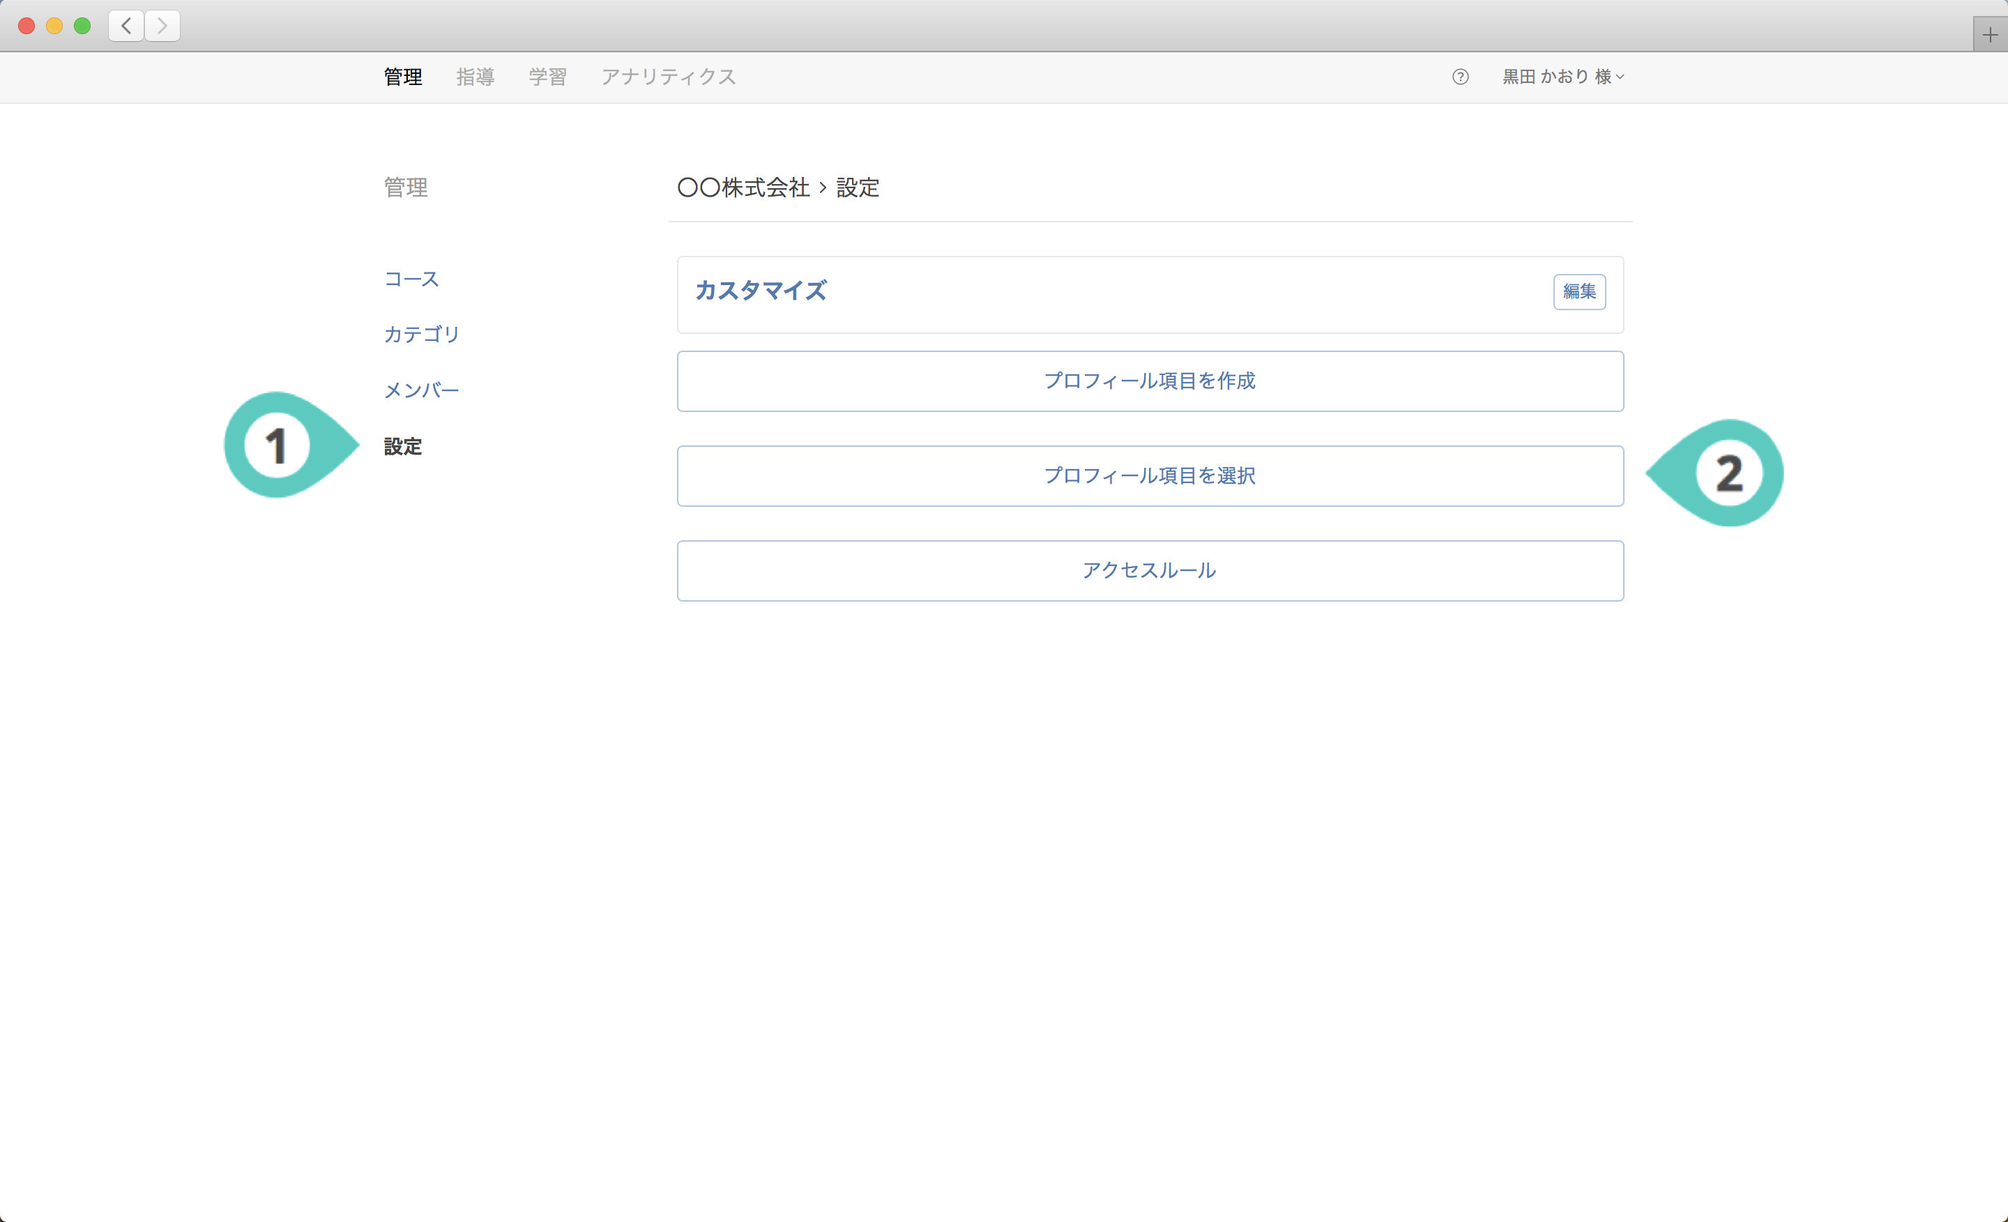The width and height of the screenshot is (2008, 1222).
Task: Open the アクセスルール button
Action: [x=1149, y=570]
